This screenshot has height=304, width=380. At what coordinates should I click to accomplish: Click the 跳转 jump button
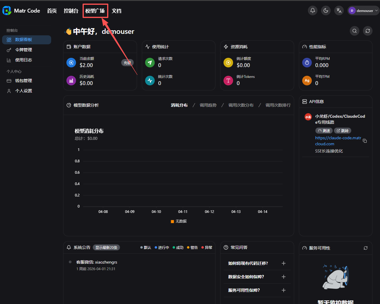343,131
